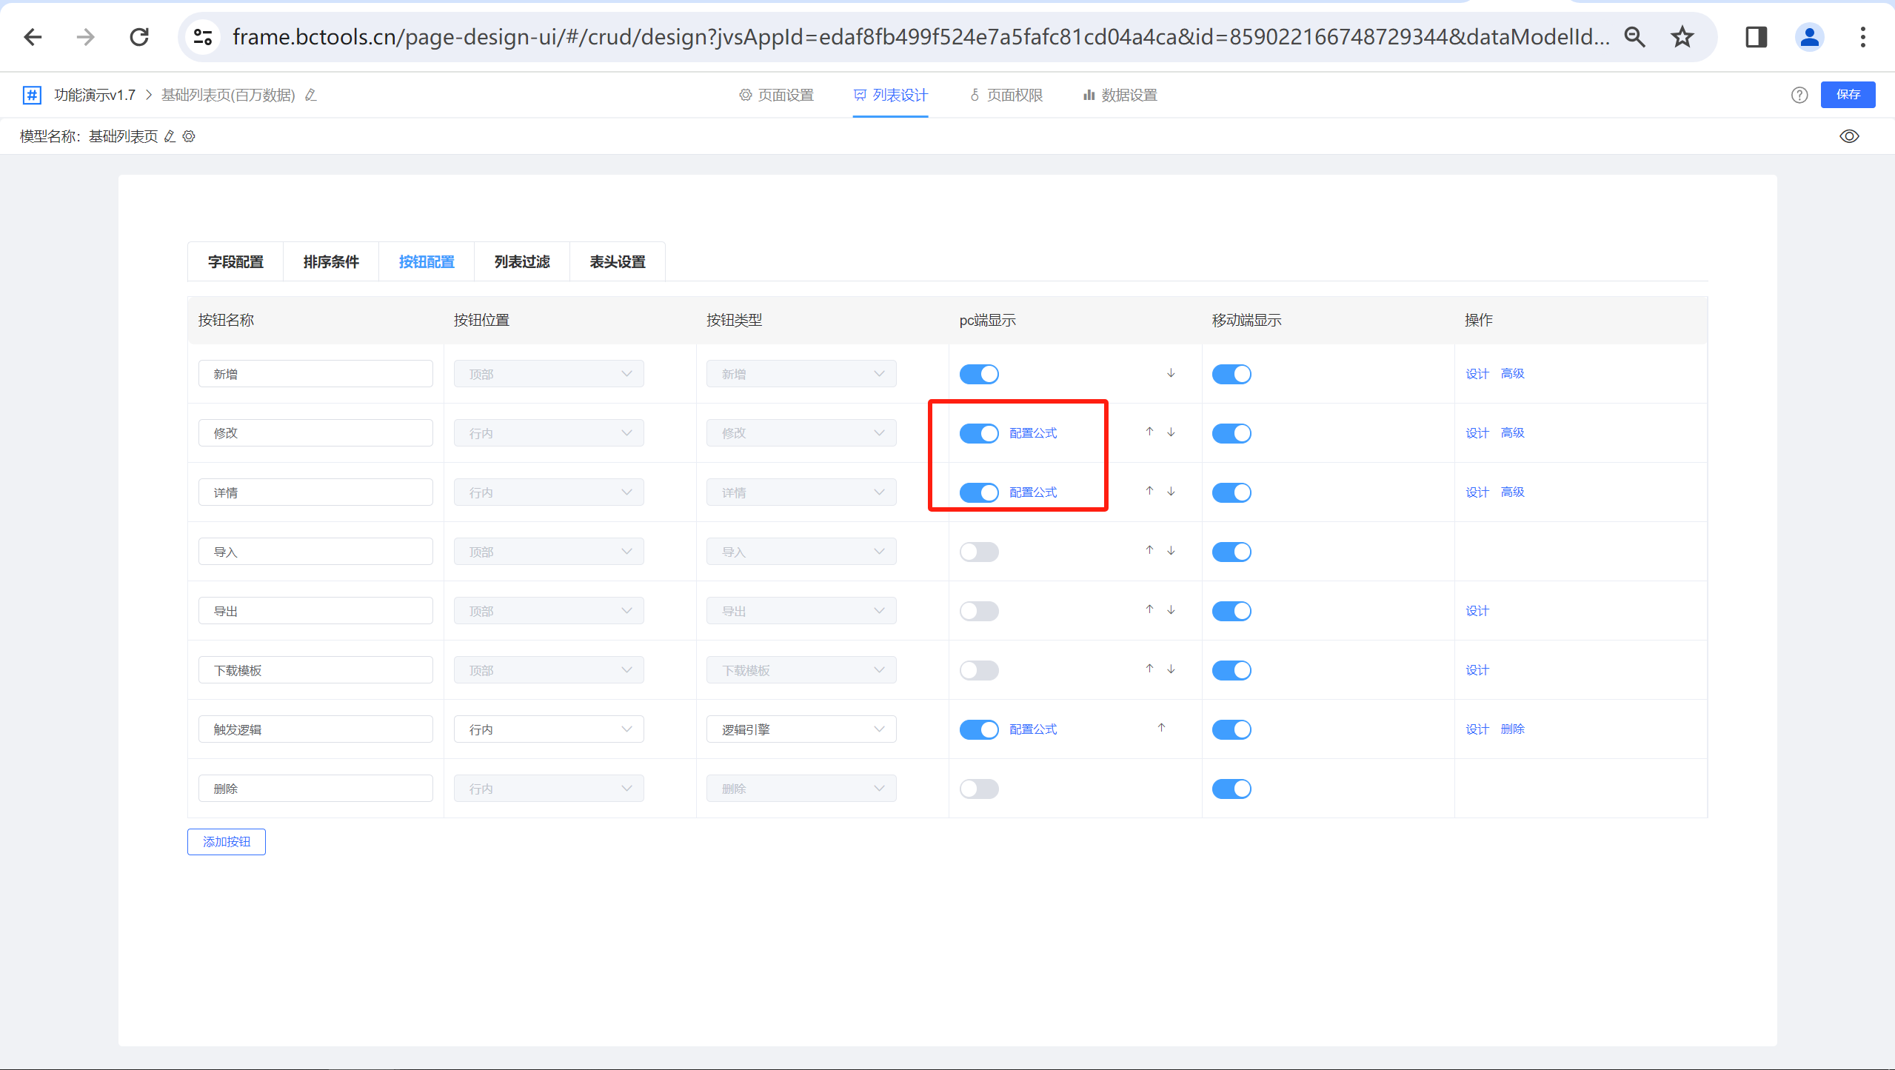The image size is (1895, 1070).
Task: Turn off pc端显示 toggle for 新增
Action: (979, 374)
